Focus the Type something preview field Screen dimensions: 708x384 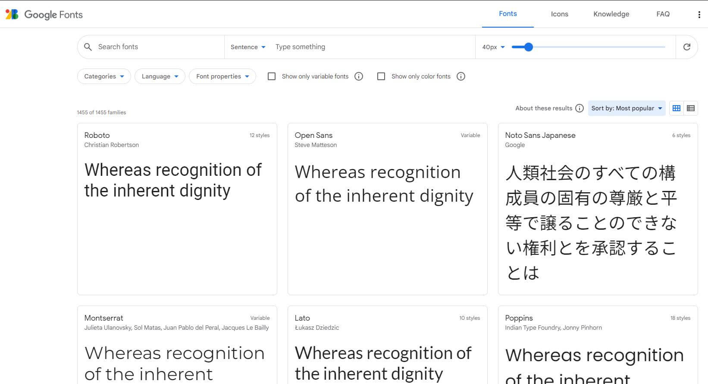pyautogui.click(x=371, y=47)
